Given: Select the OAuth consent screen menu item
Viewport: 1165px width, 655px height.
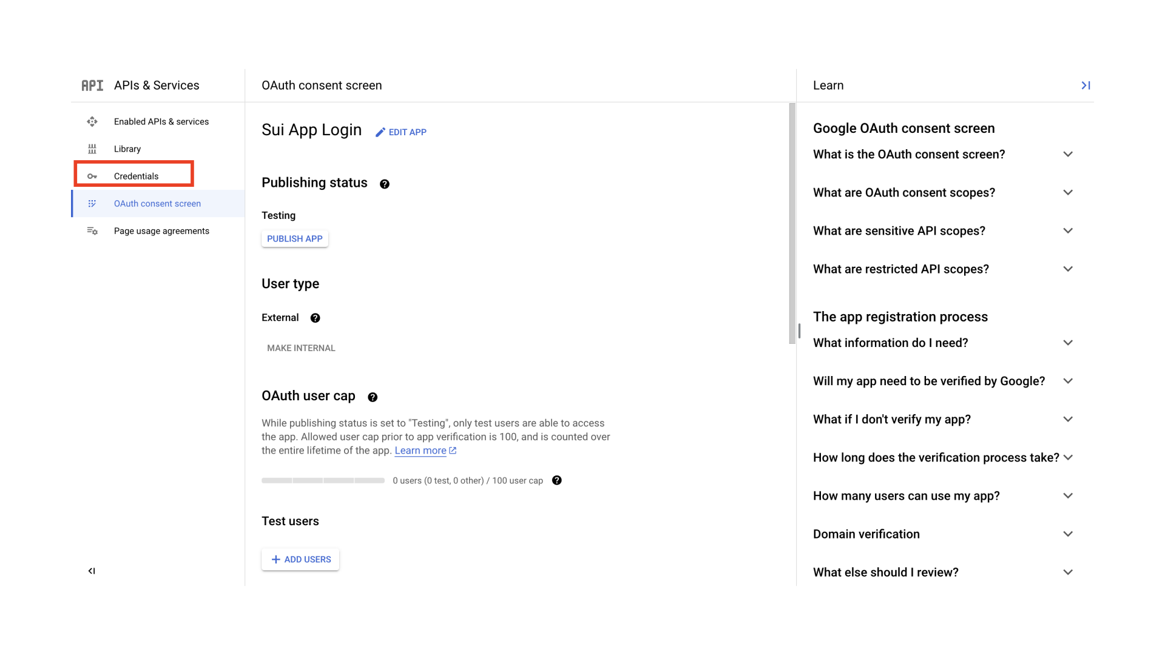Looking at the screenshot, I should click(158, 203).
